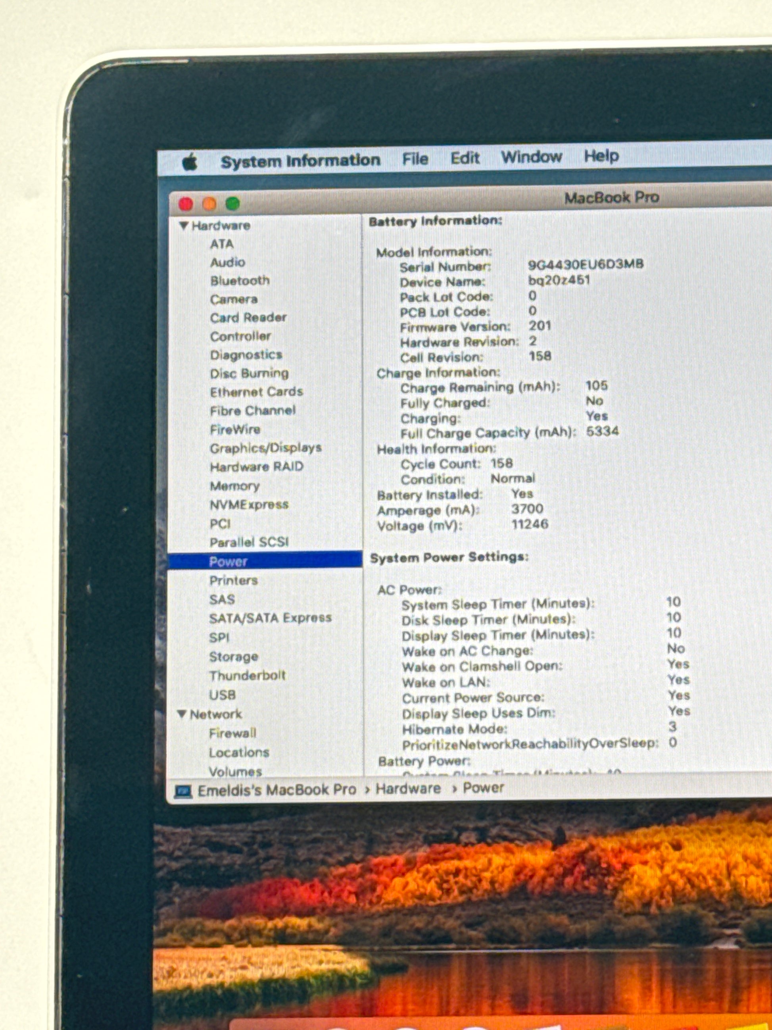Viewport: 772px width, 1030px height.
Task: Collapse the Hardware section triangle
Action: pyautogui.click(x=183, y=226)
